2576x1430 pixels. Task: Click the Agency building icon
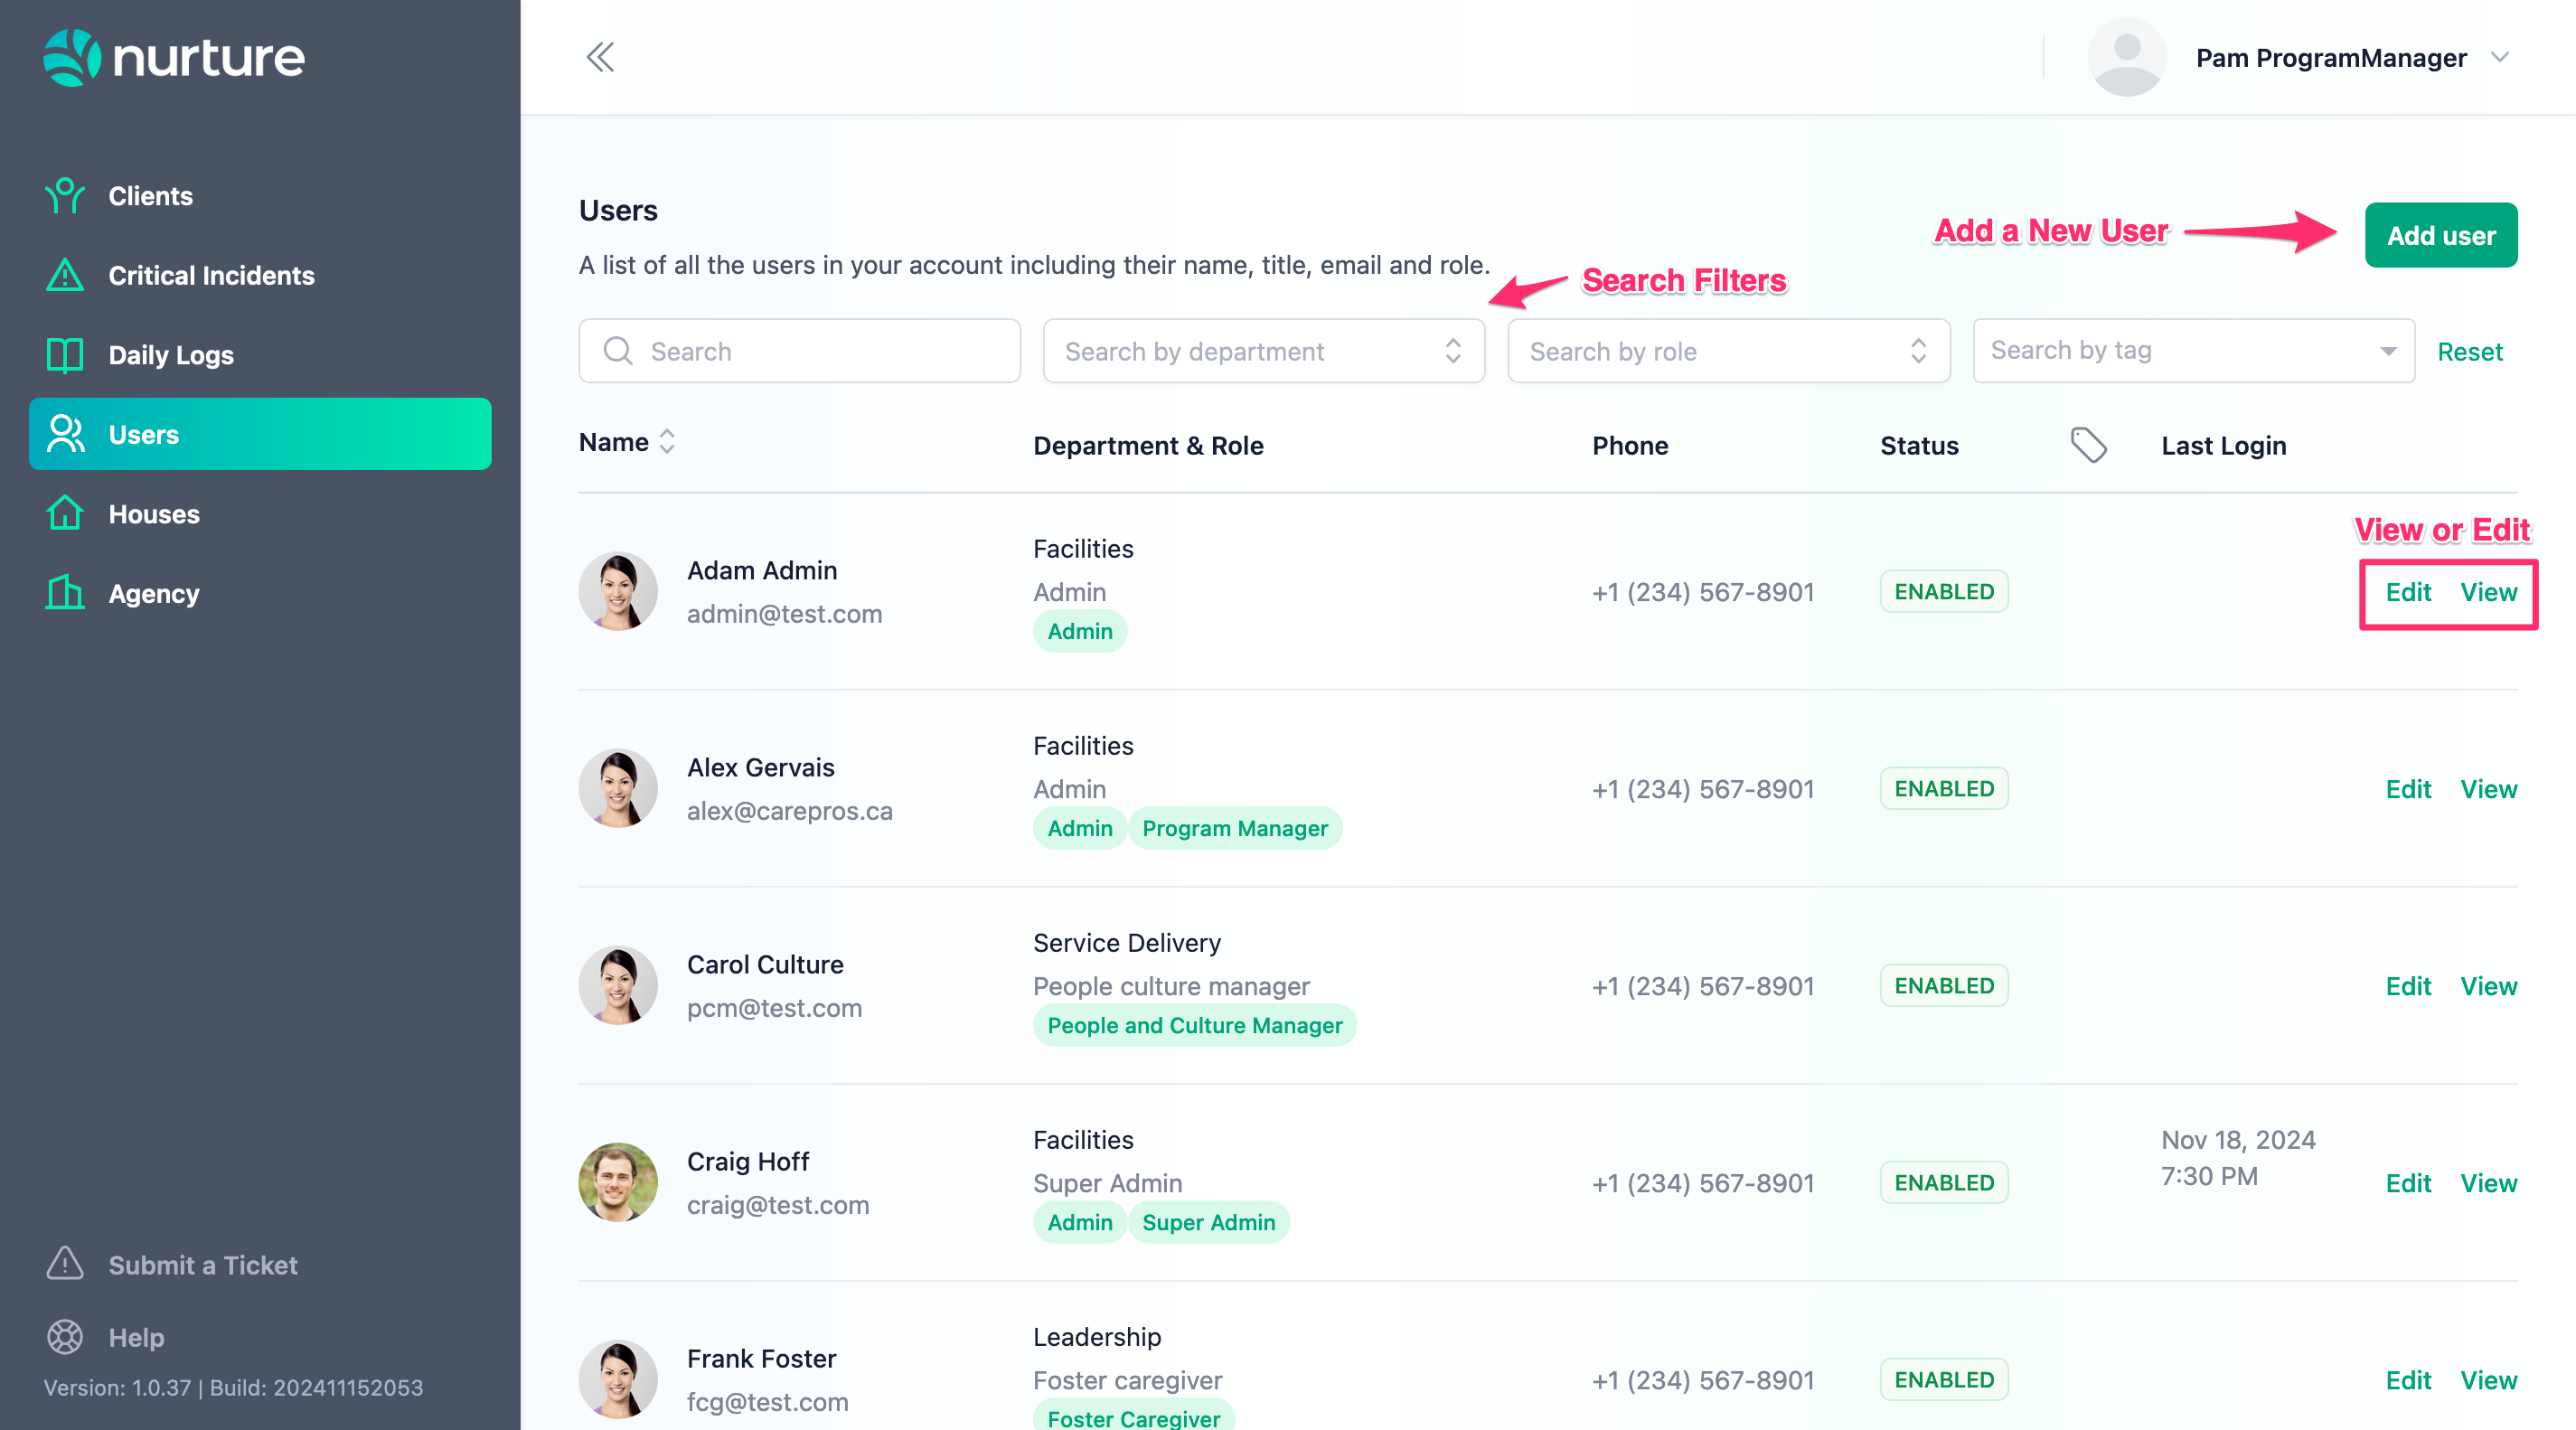point(65,593)
